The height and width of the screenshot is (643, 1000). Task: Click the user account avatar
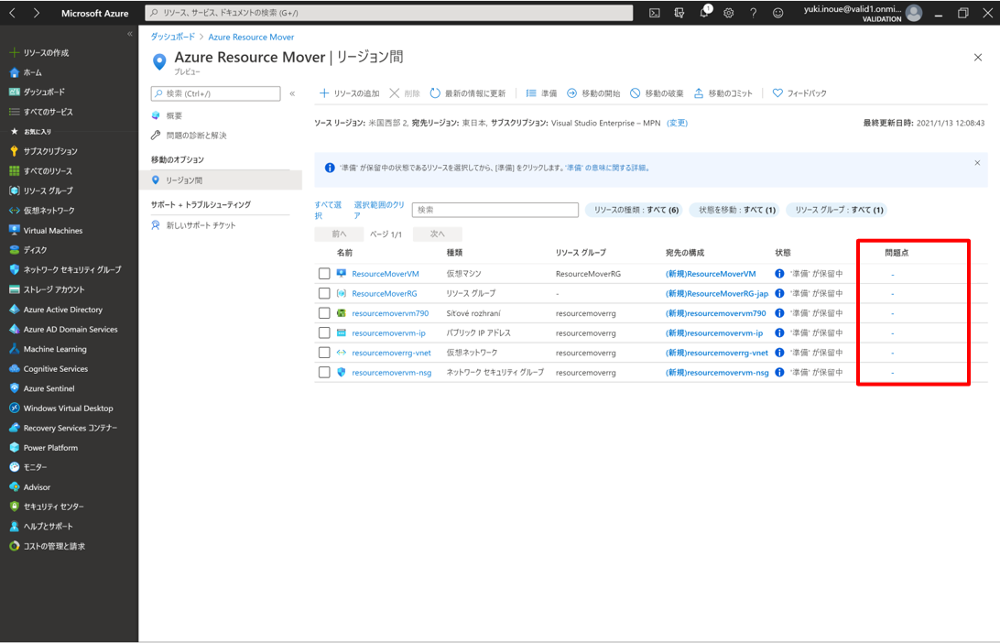(x=913, y=13)
